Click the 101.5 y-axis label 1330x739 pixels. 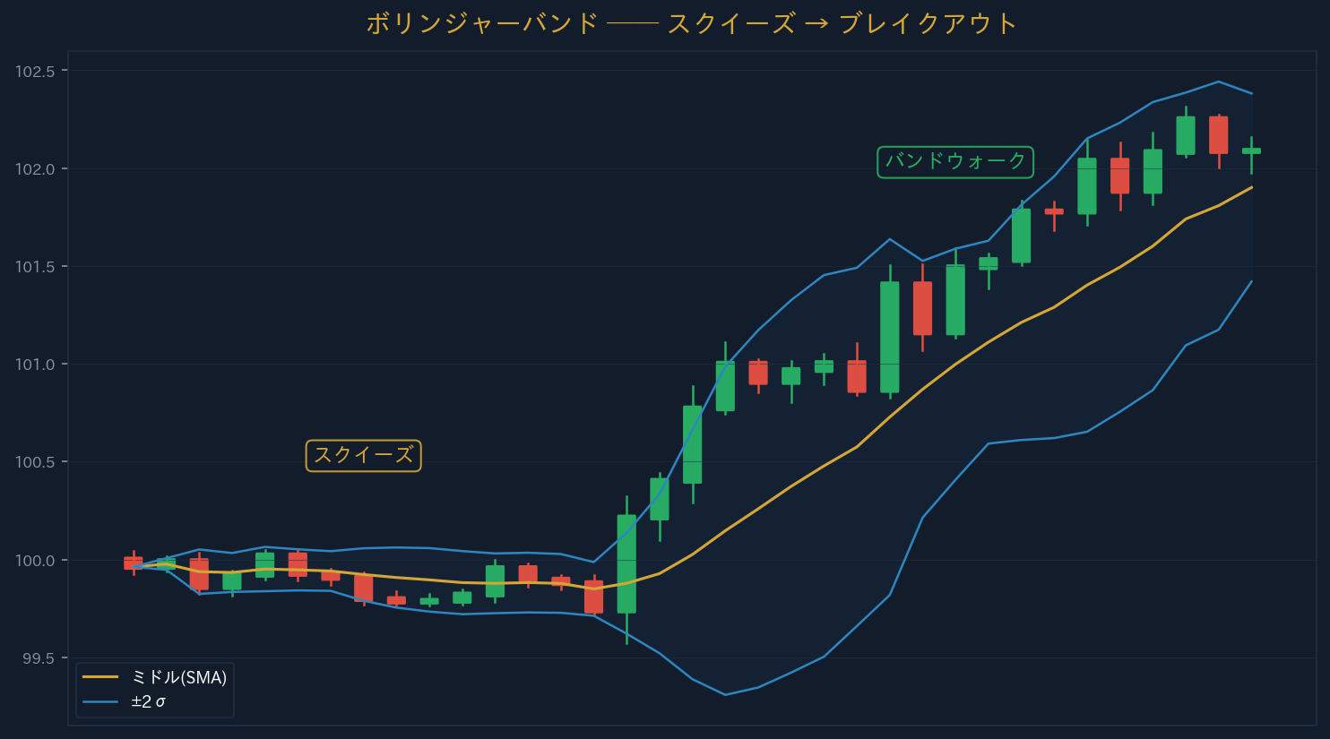coord(35,267)
